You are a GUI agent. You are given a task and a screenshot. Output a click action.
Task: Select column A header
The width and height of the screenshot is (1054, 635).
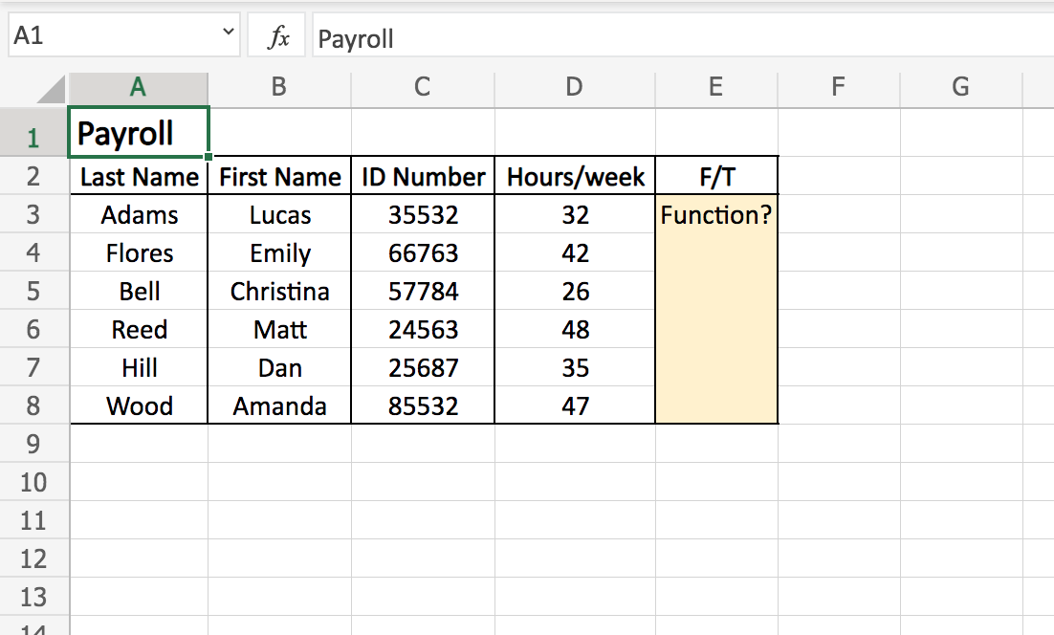139,87
